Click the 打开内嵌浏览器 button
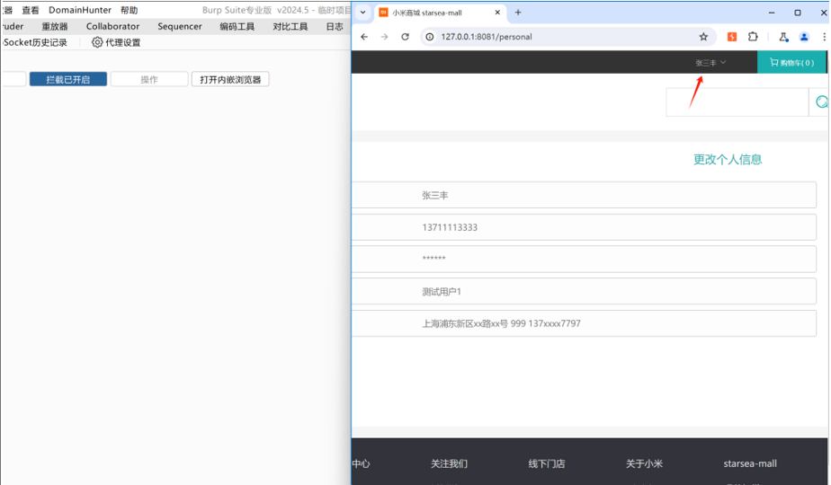Screen dimensions: 831x485 click(x=230, y=80)
